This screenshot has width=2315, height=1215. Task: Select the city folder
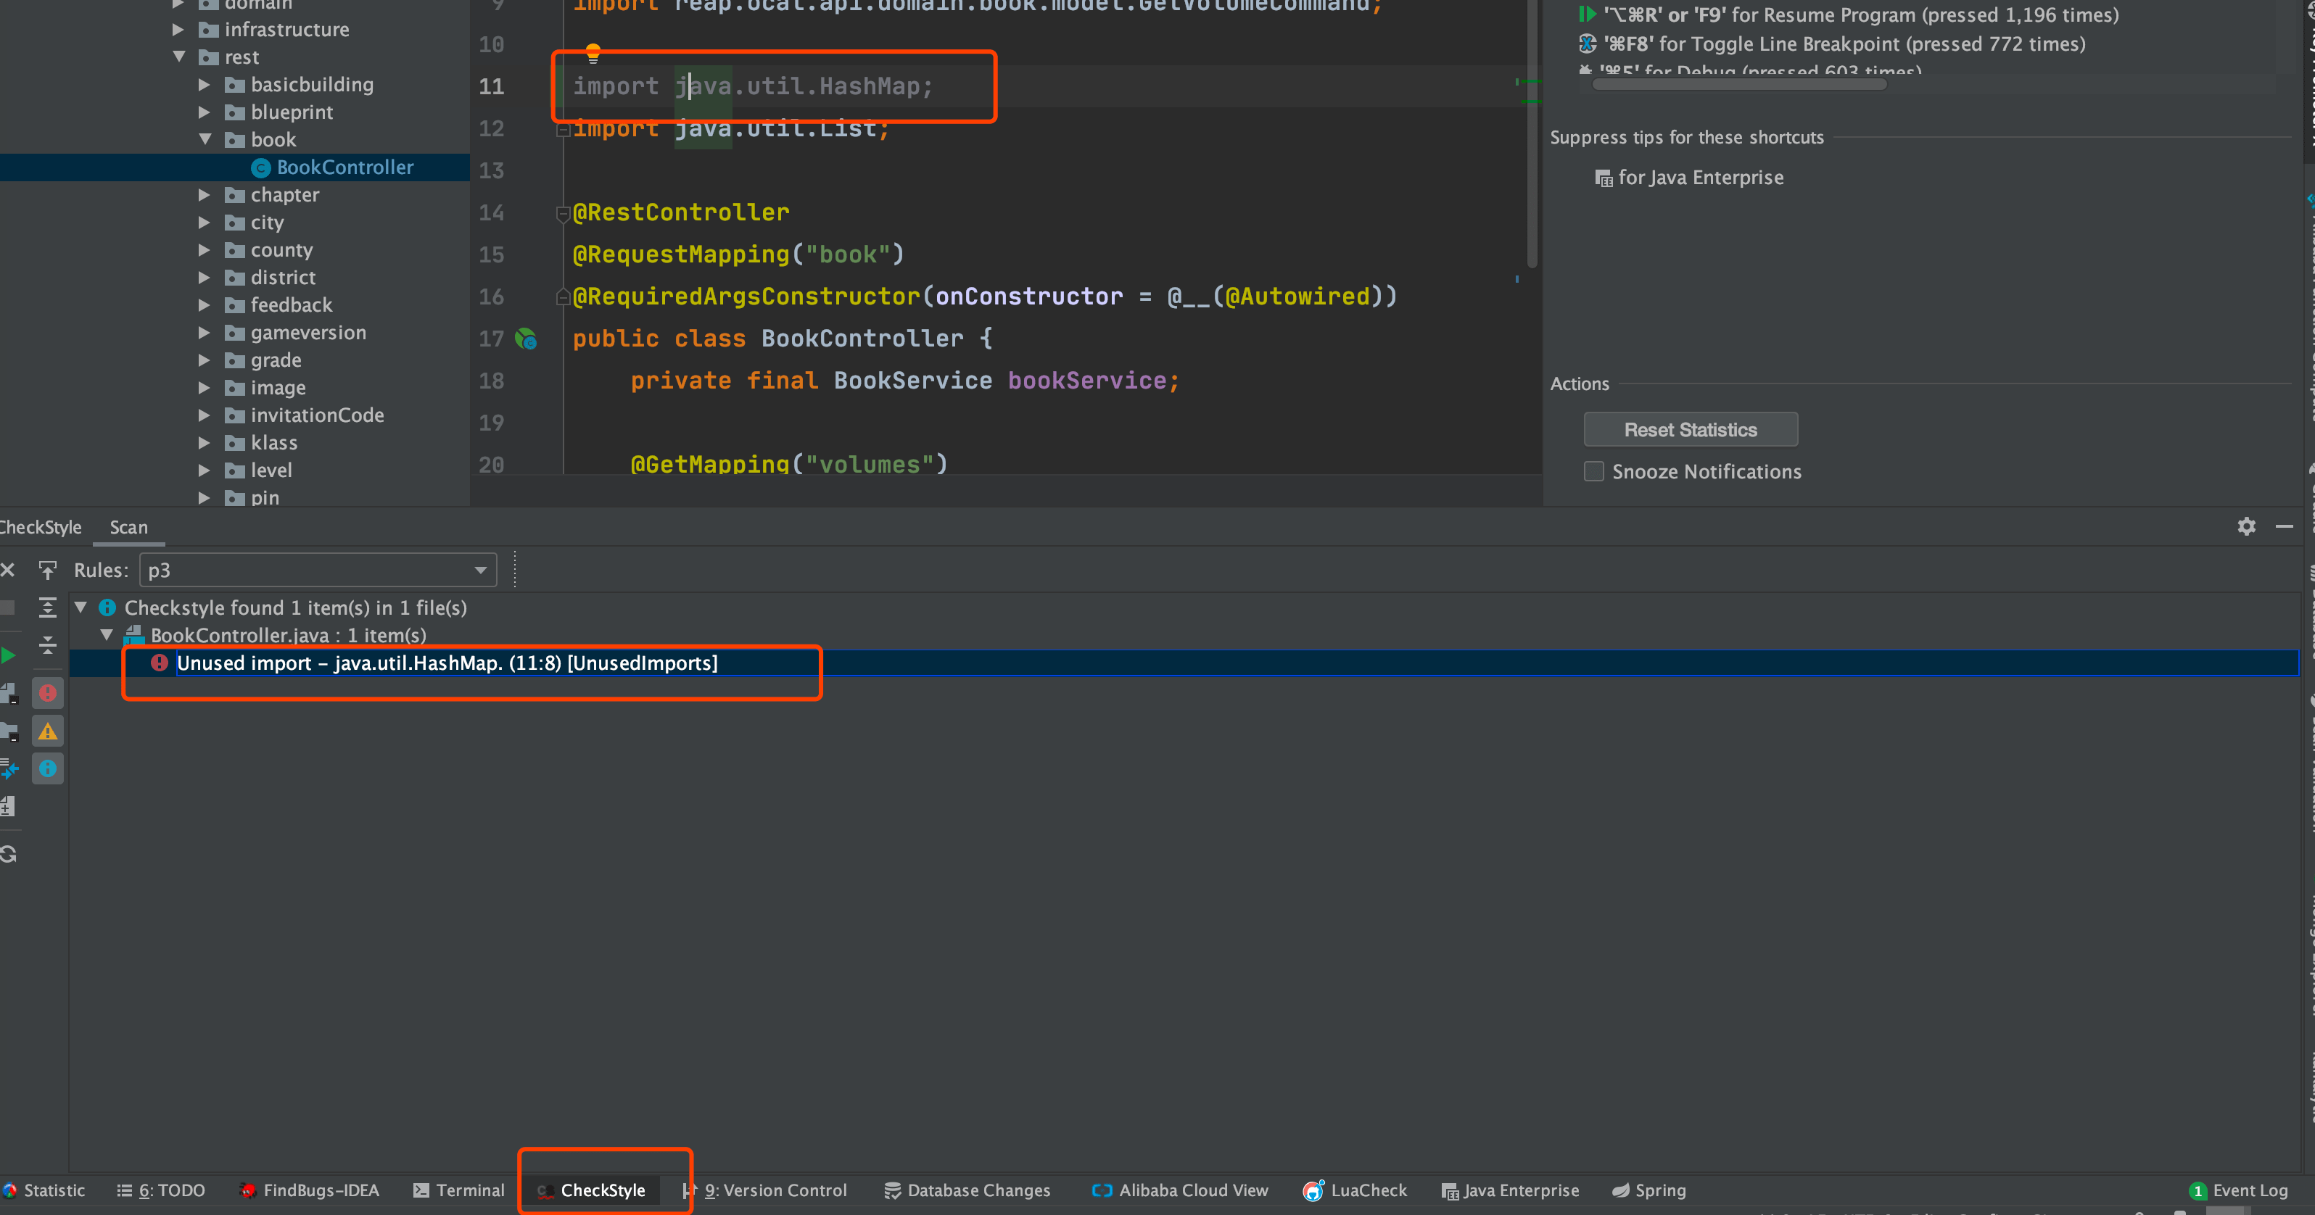point(267,223)
